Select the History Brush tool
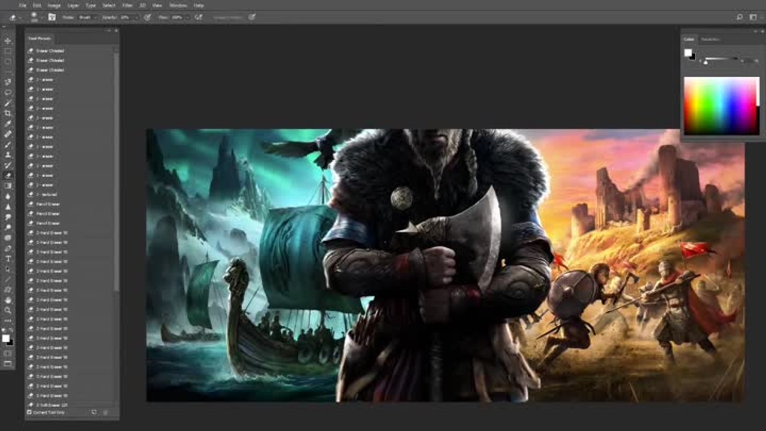This screenshot has height=431, width=766. 8,165
